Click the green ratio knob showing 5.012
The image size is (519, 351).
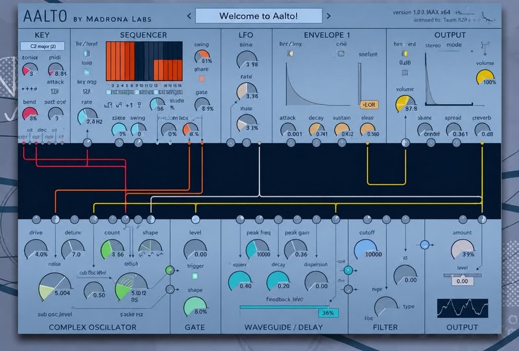pyautogui.click(x=132, y=287)
